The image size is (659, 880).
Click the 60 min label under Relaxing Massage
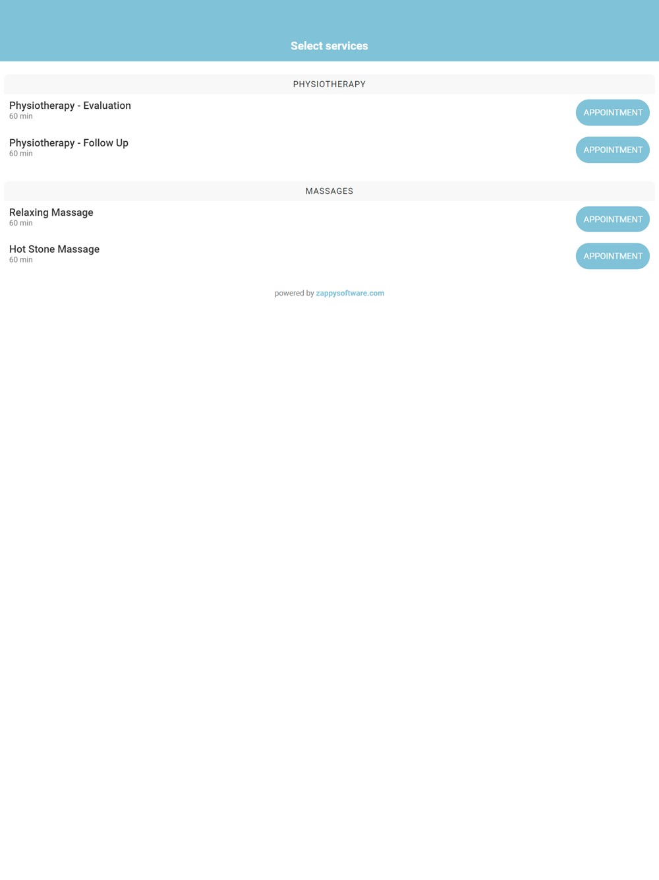[21, 224]
